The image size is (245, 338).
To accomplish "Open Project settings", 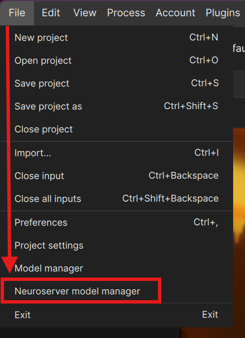I will tap(117, 245).
